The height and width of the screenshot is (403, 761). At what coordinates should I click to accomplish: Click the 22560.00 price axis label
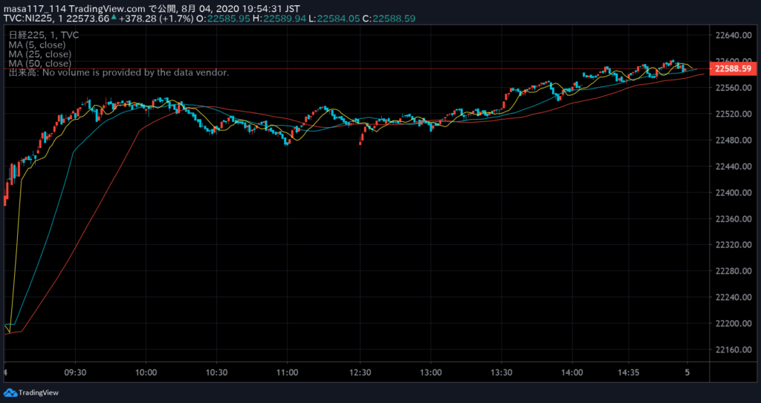point(734,88)
